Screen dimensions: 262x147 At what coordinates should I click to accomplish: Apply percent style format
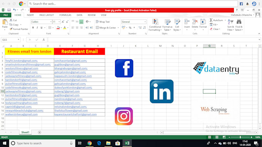click(x=130, y=28)
